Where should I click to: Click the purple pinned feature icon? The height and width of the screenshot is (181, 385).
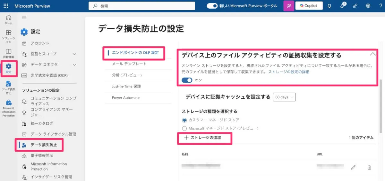click(x=289, y=6)
